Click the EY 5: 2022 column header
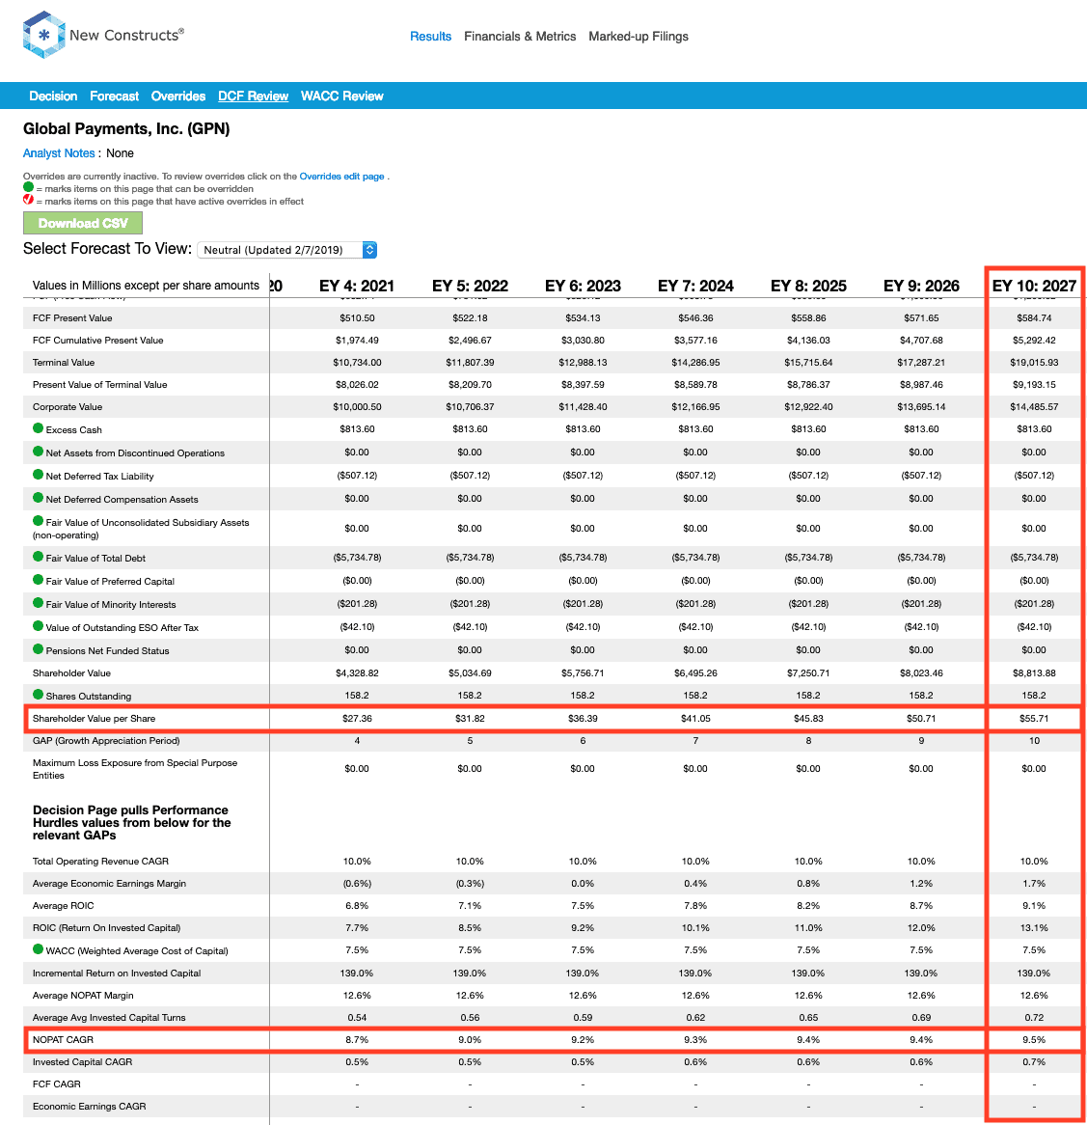 point(470,286)
